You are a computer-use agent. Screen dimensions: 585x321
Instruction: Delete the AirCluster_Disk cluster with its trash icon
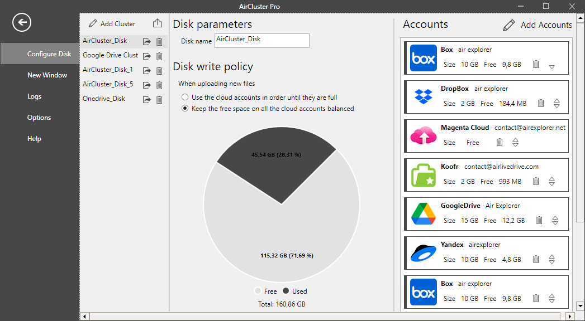pyautogui.click(x=159, y=41)
